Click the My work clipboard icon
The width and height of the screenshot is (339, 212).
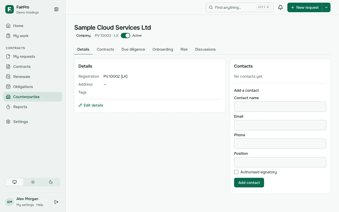pos(8,36)
